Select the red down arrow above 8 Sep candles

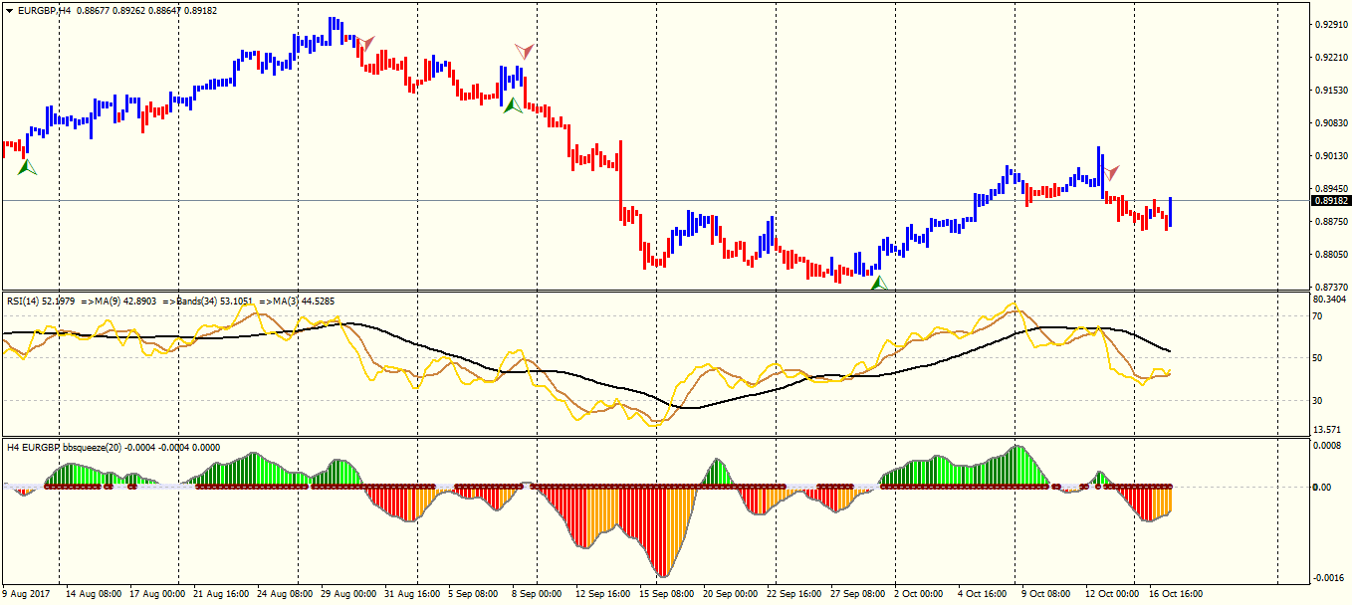coord(525,50)
